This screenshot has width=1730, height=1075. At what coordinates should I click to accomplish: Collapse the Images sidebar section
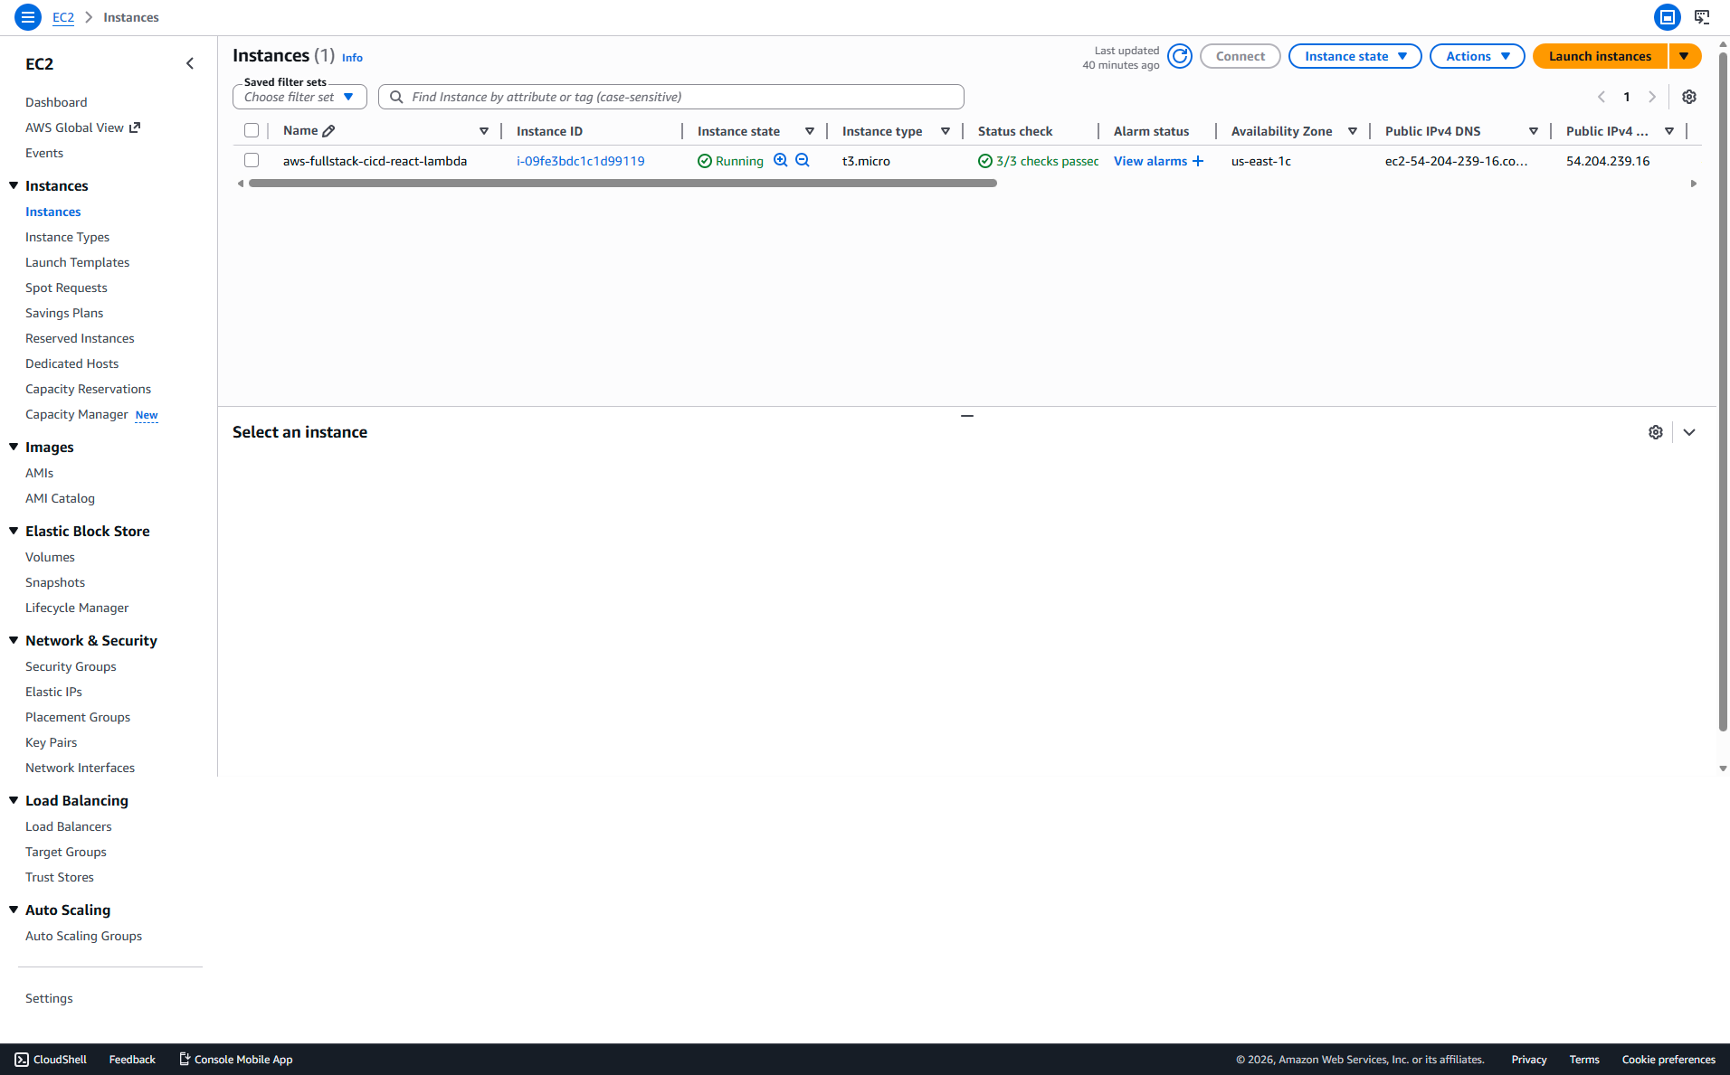coord(14,447)
